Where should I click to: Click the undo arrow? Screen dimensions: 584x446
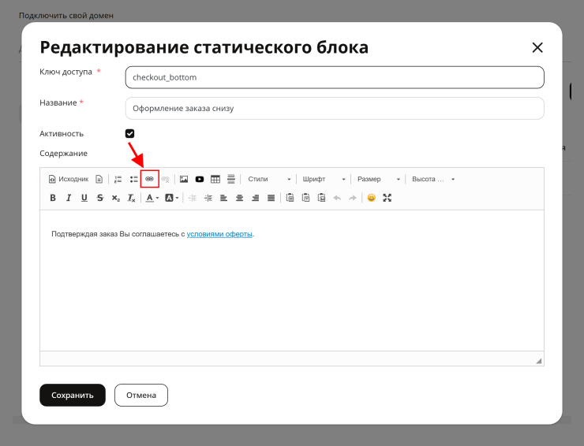337,198
